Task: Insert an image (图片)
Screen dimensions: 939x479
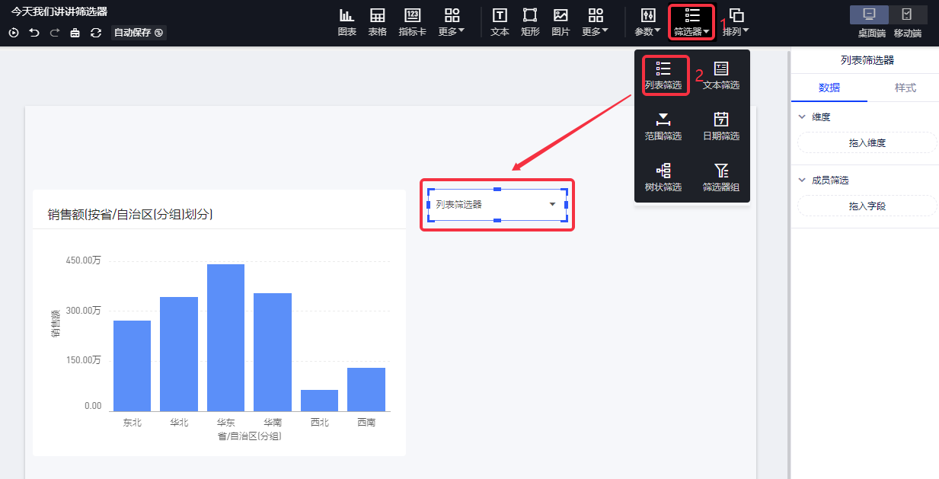Action: click(561, 22)
